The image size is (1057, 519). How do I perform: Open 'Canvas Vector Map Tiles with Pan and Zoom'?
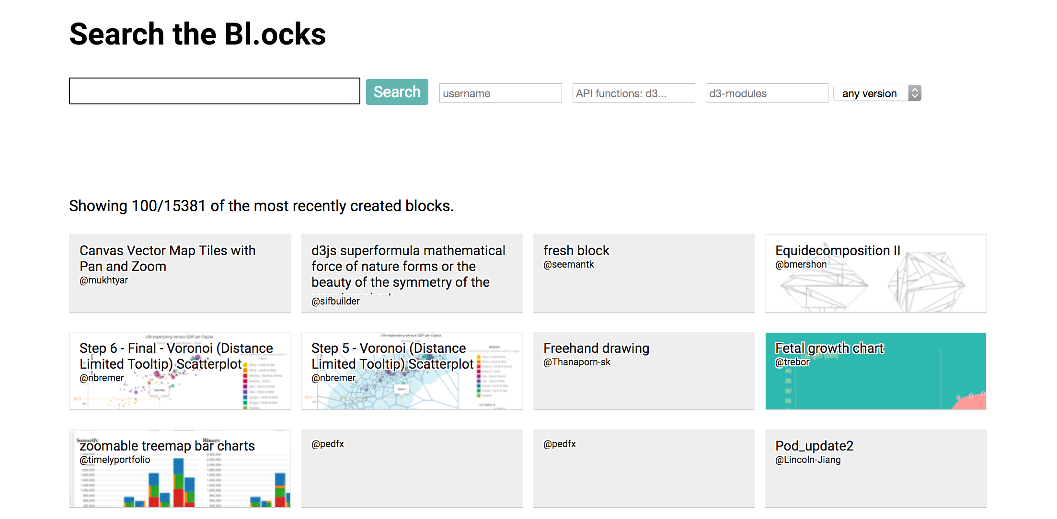click(x=180, y=273)
